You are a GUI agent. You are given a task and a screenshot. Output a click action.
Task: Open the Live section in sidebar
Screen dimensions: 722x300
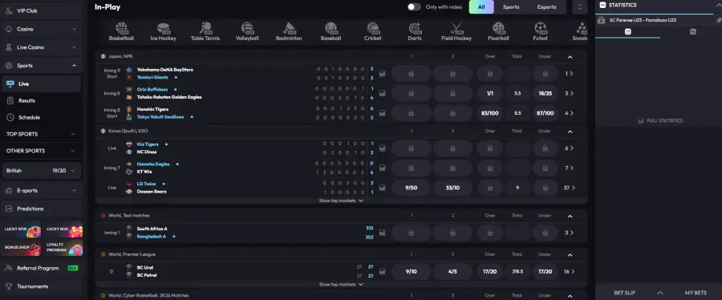42,83
